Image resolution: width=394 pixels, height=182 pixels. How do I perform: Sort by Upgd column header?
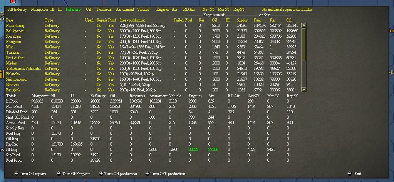pyautogui.click(x=89, y=20)
